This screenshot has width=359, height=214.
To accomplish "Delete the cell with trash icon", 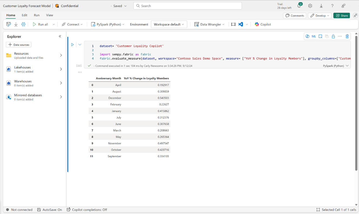I will tap(347, 36).
